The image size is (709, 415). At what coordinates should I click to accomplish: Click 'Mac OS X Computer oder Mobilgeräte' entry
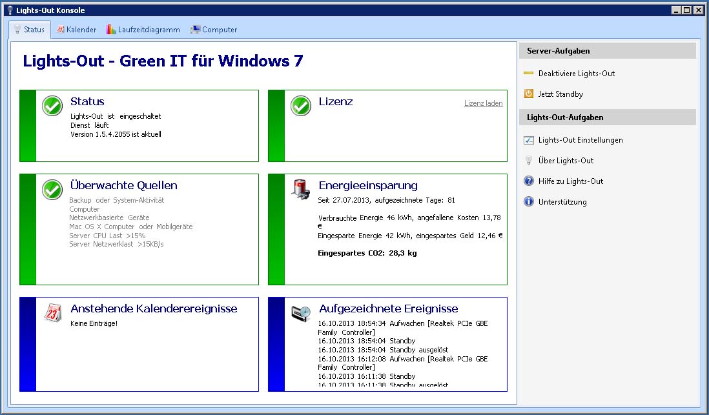[131, 227]
